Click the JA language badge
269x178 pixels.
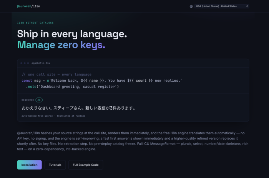point(39,100)
